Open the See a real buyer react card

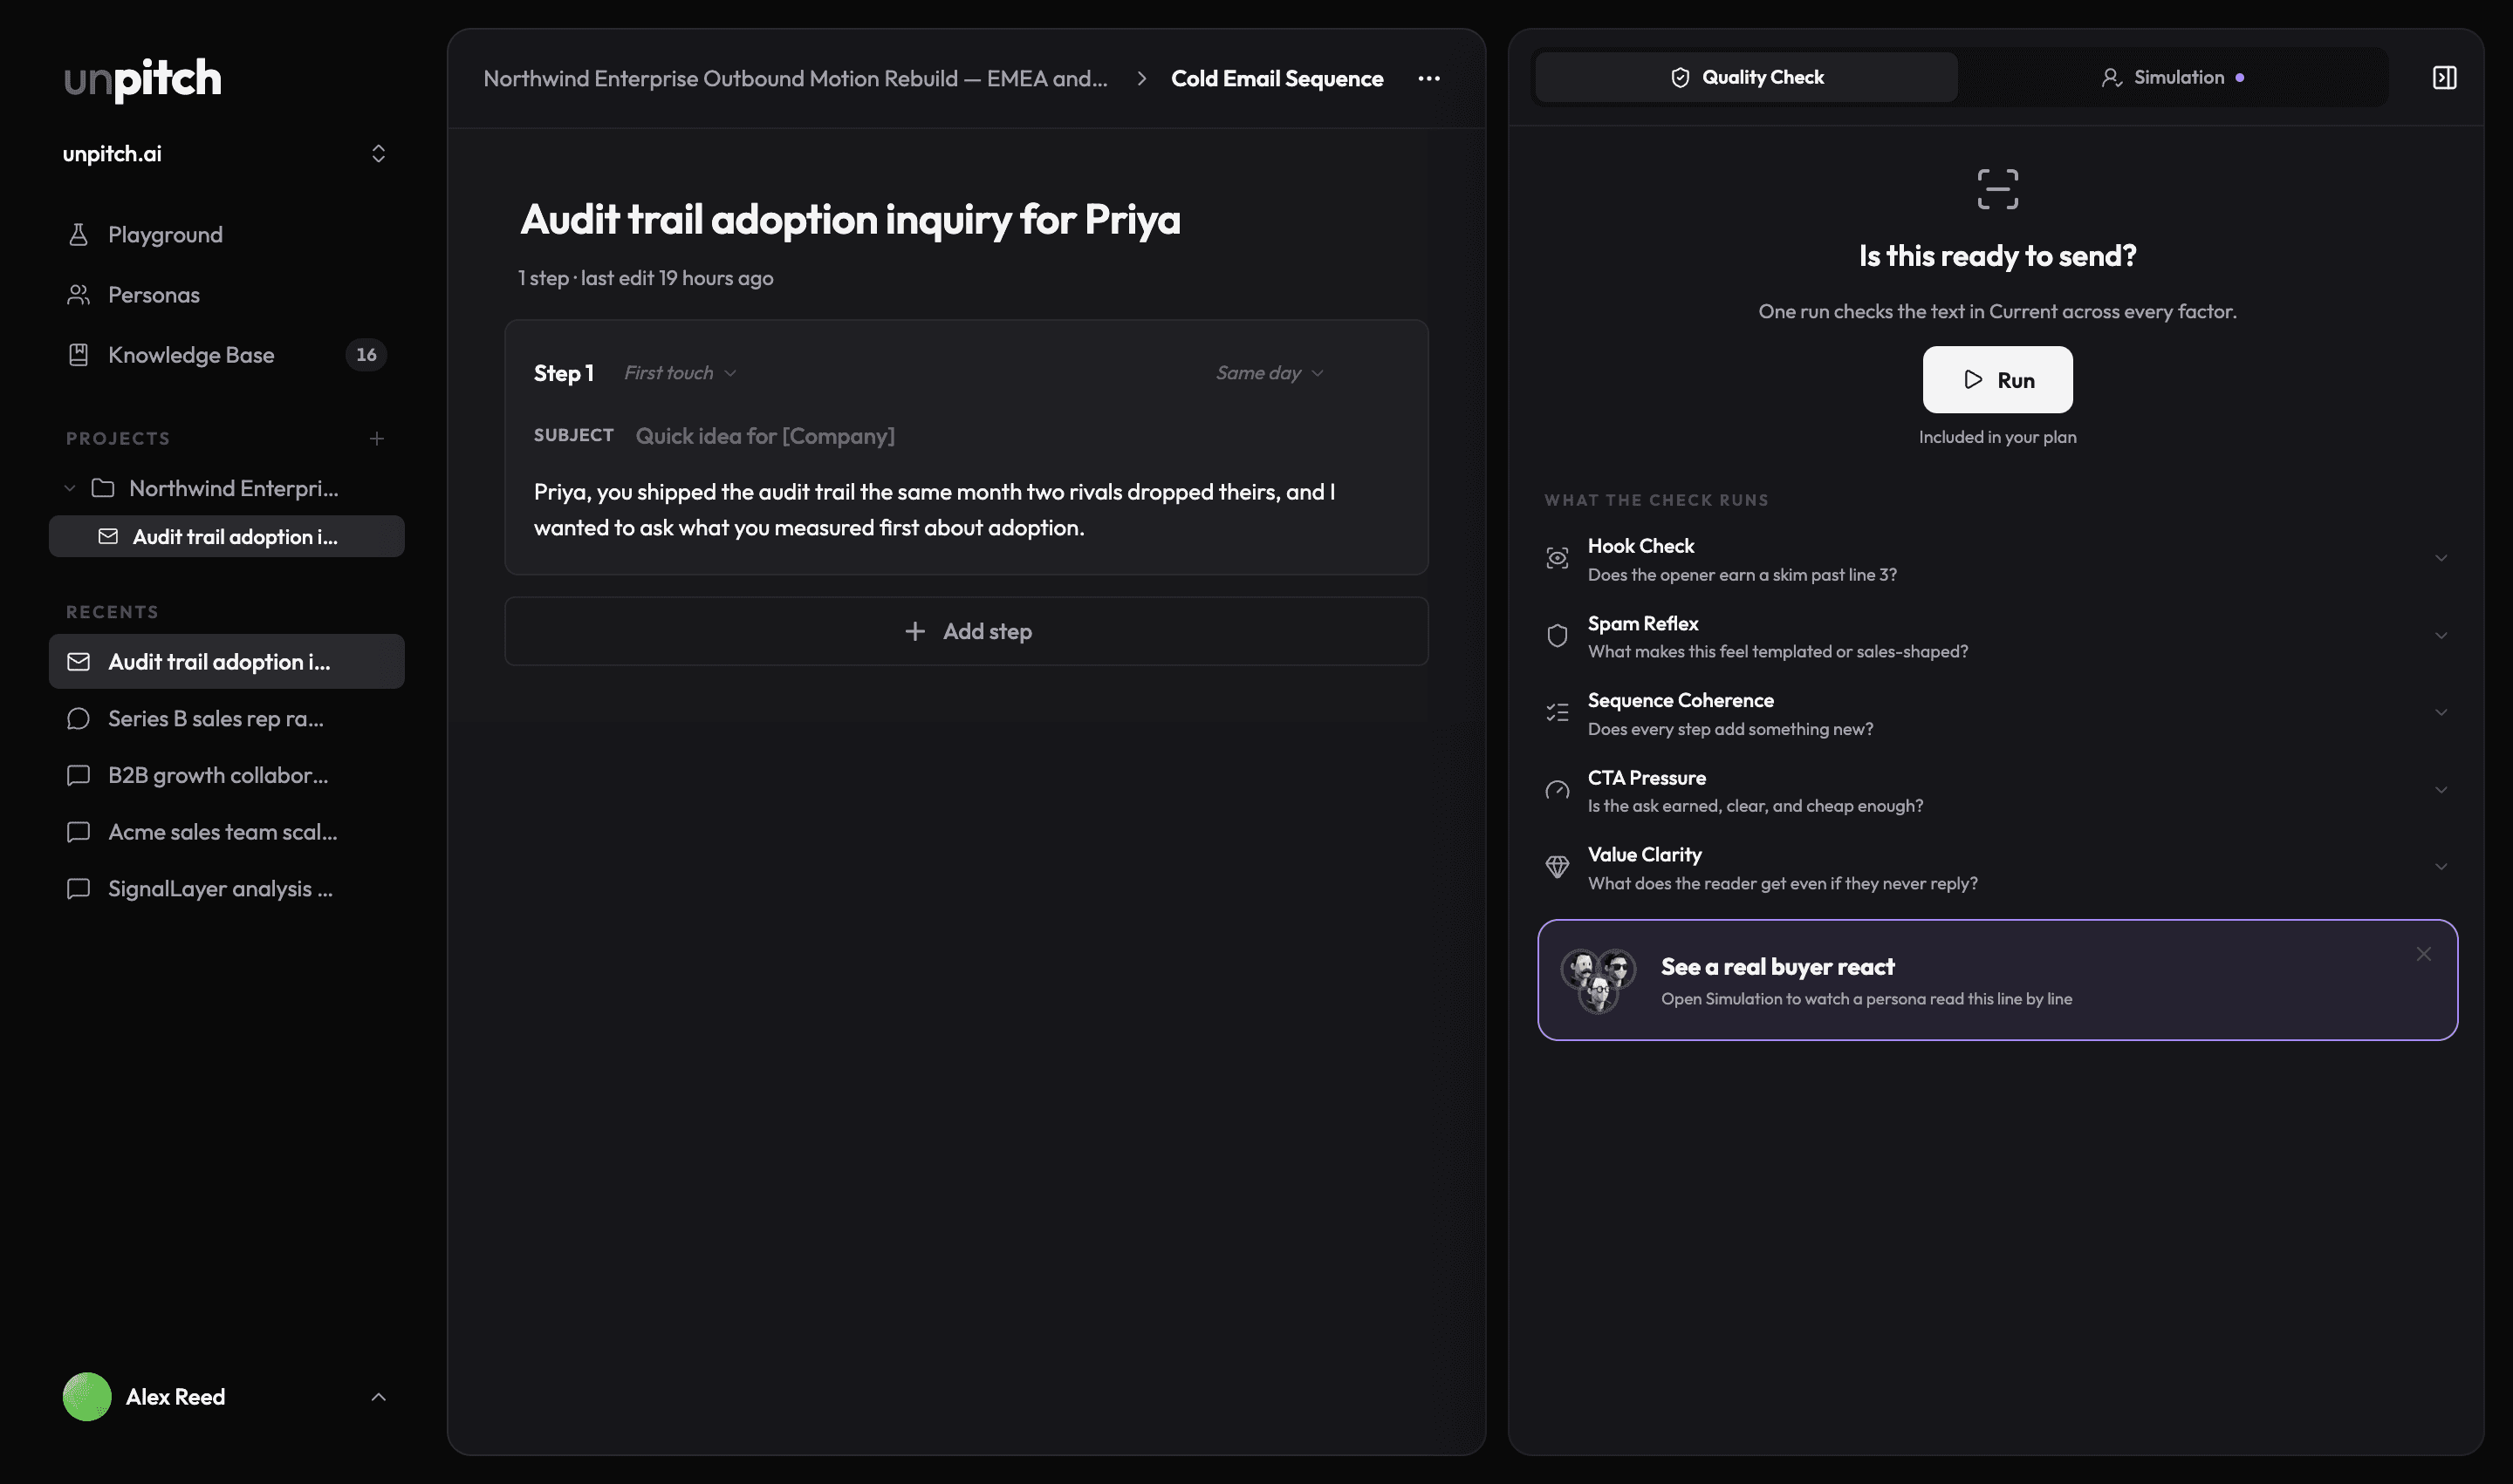coord(1997,980)
